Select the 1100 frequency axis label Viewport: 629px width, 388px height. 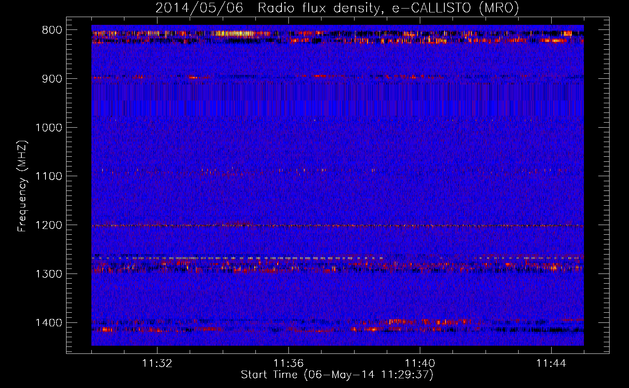49,177
